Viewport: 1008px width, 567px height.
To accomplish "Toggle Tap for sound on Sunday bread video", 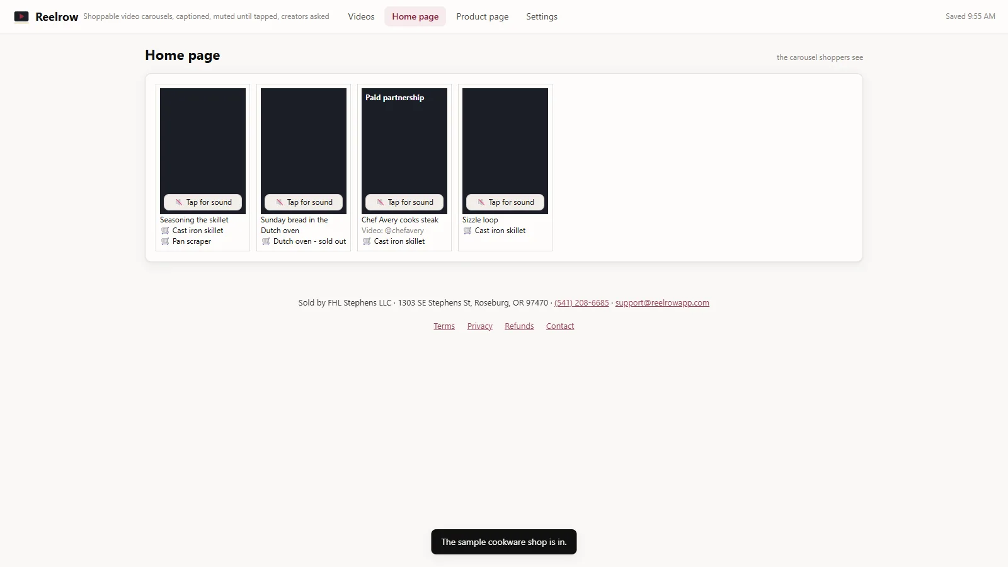I will pyautogui.click(x=304, y=202).
